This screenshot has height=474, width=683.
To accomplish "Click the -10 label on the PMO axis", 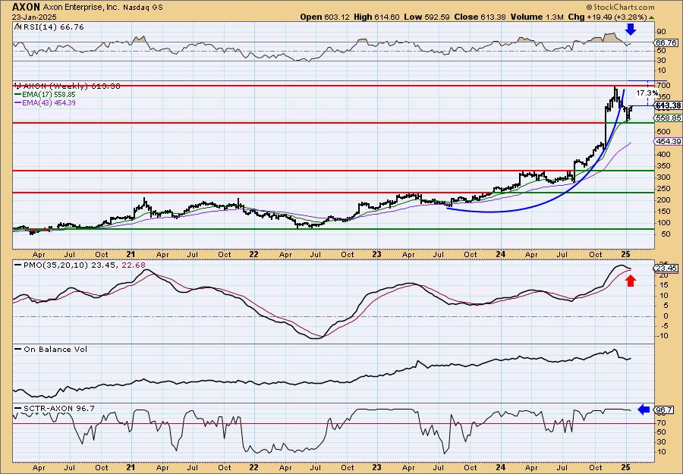I will [x=662, y=335].
